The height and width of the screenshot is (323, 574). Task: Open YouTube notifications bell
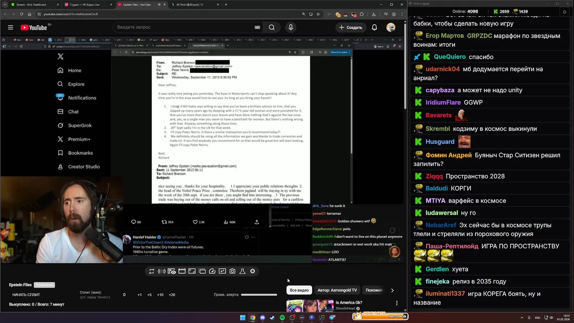click(x=374, y=27)
